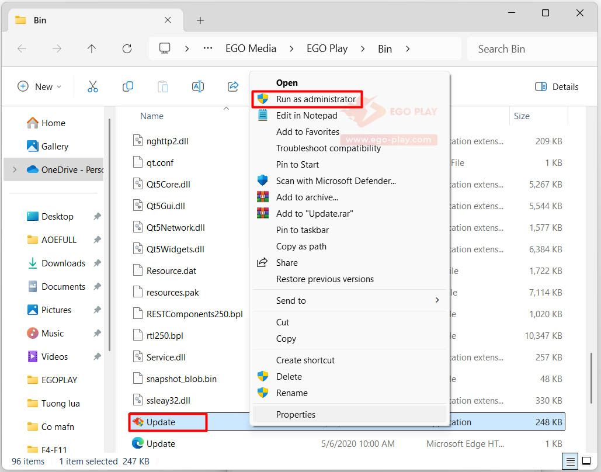
Task: Click the file list vertical scrollbar
Action: (x=590, y=378)
